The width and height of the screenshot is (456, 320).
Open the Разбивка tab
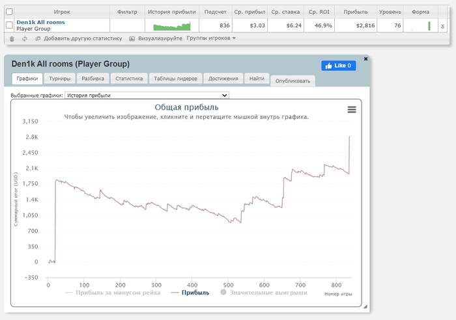pos(93,79)
